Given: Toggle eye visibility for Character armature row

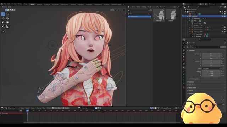Looking at the screenshot, I should coord(222,16).
